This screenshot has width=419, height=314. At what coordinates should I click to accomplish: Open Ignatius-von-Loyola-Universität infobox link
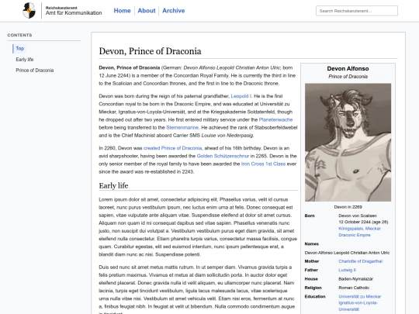(358, 306)
